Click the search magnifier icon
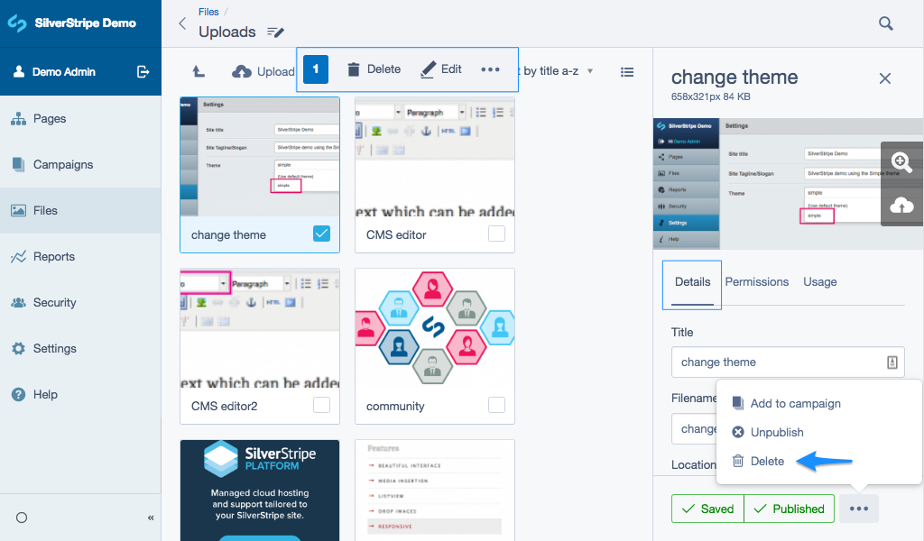This screenshot has width=924, height=541. [x=886, y=23]
